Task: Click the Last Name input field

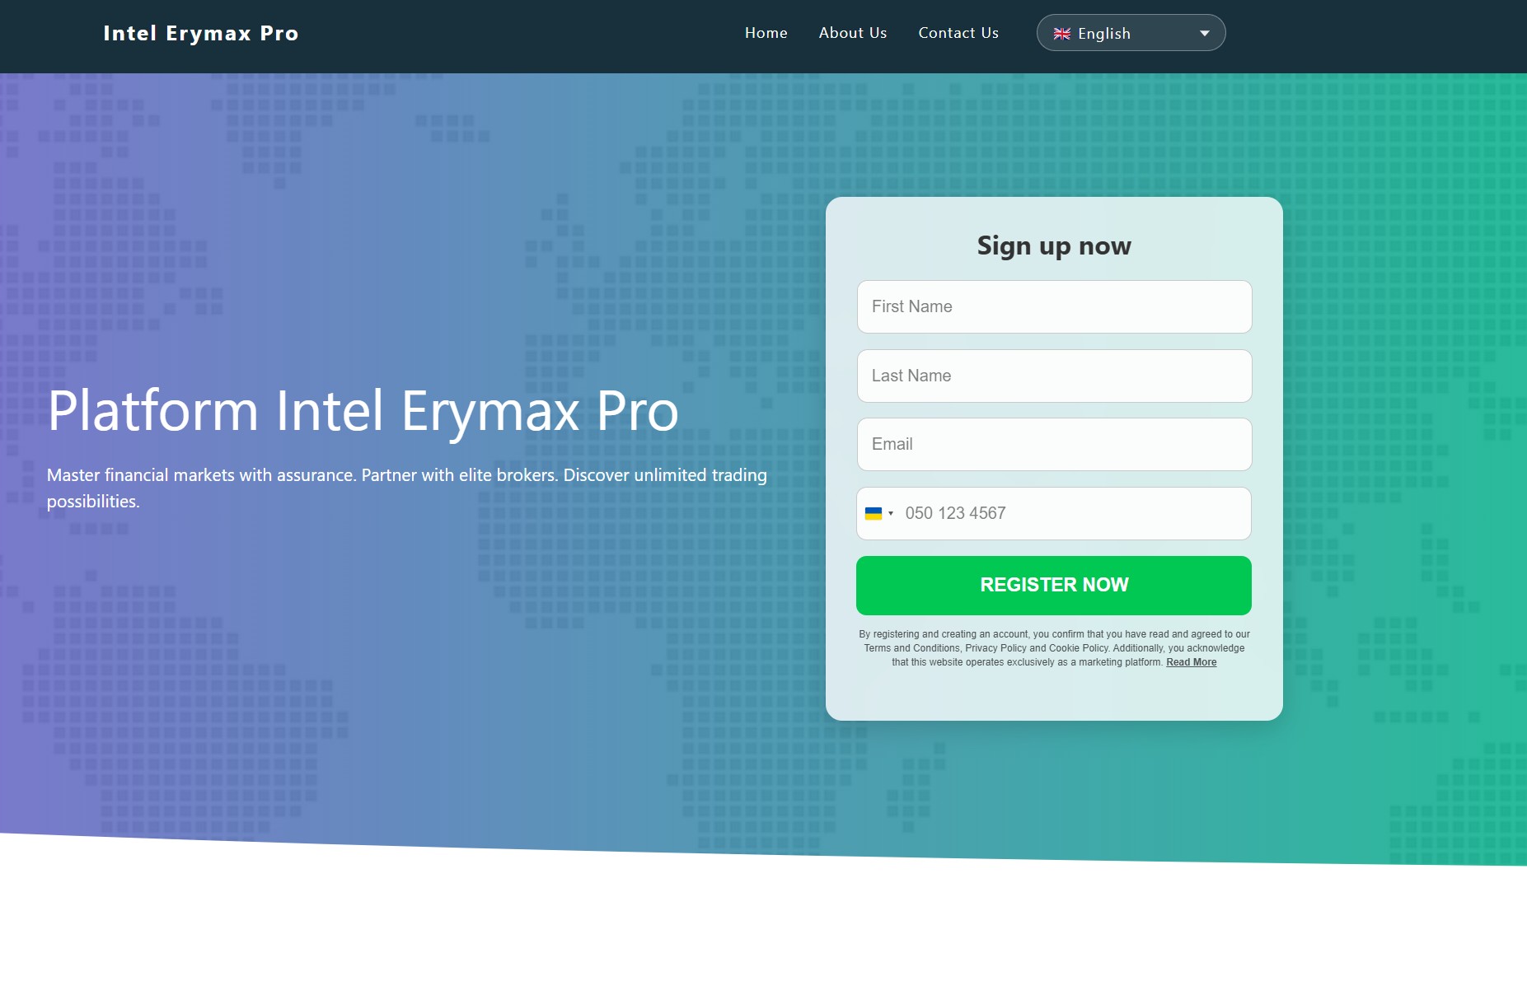Action: click(x=1054, y=375)
